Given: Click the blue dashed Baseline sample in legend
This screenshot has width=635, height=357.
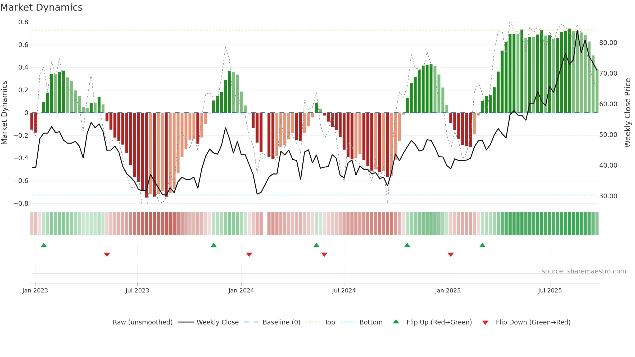Looking at the screenshot, I should (251, 322).
